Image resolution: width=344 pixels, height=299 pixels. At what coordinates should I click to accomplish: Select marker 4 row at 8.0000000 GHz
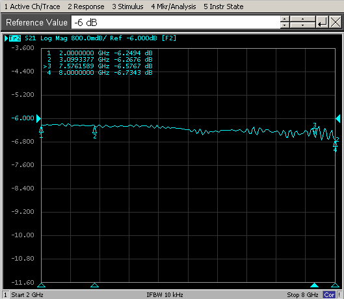(x=99, y=73)
